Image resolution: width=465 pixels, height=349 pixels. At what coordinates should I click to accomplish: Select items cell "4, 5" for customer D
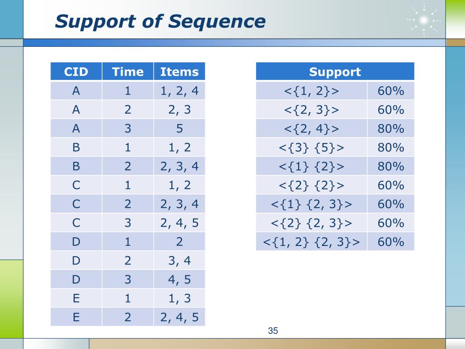click(179, 279)
